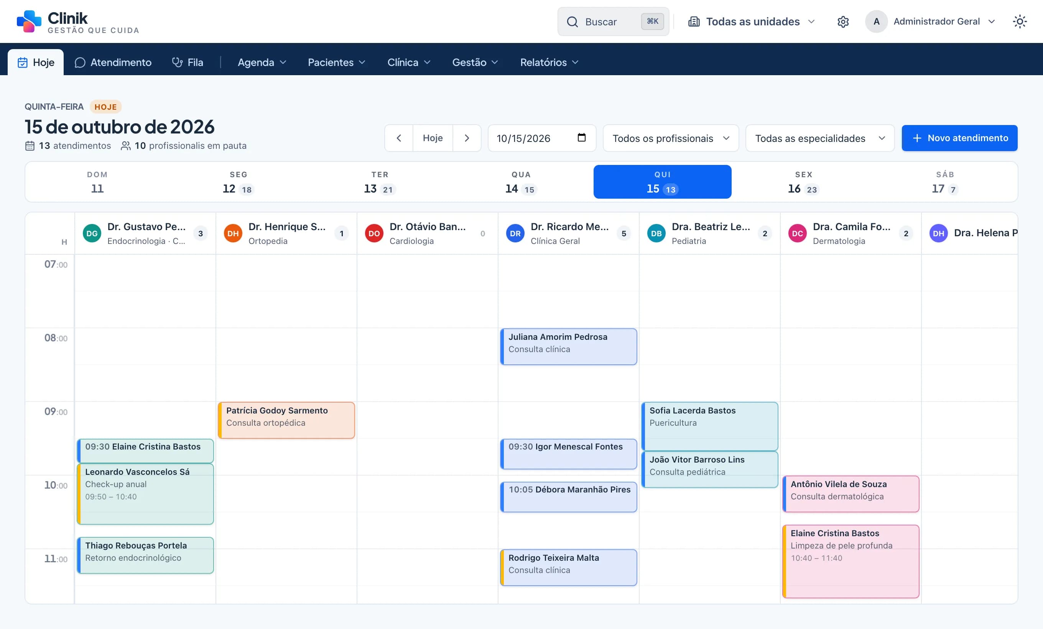Click Dr. Ricardo's DR avatar
The width and height of the screenshot is (1043, 629).
pos(515,233)
